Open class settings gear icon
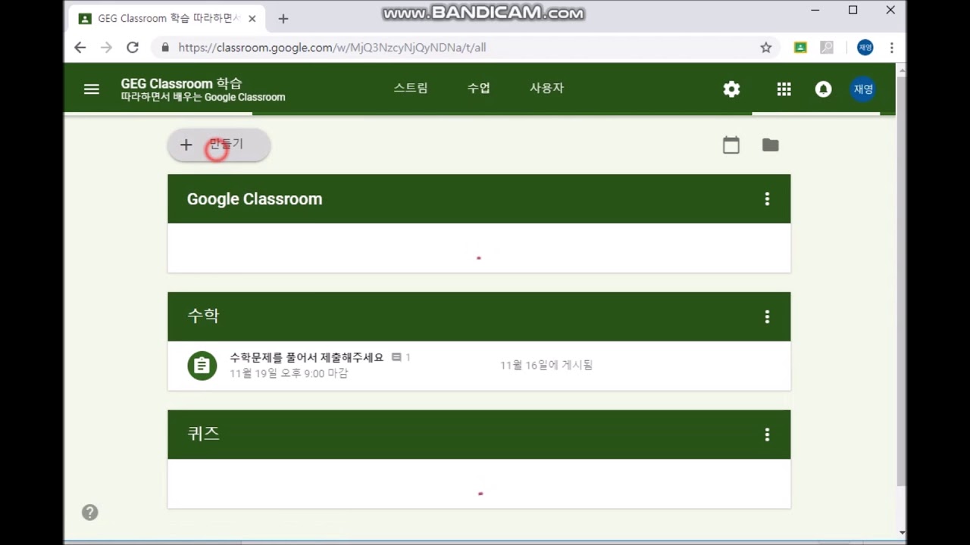The height and width of the screenshot is (545, 970). coord(731,89)
